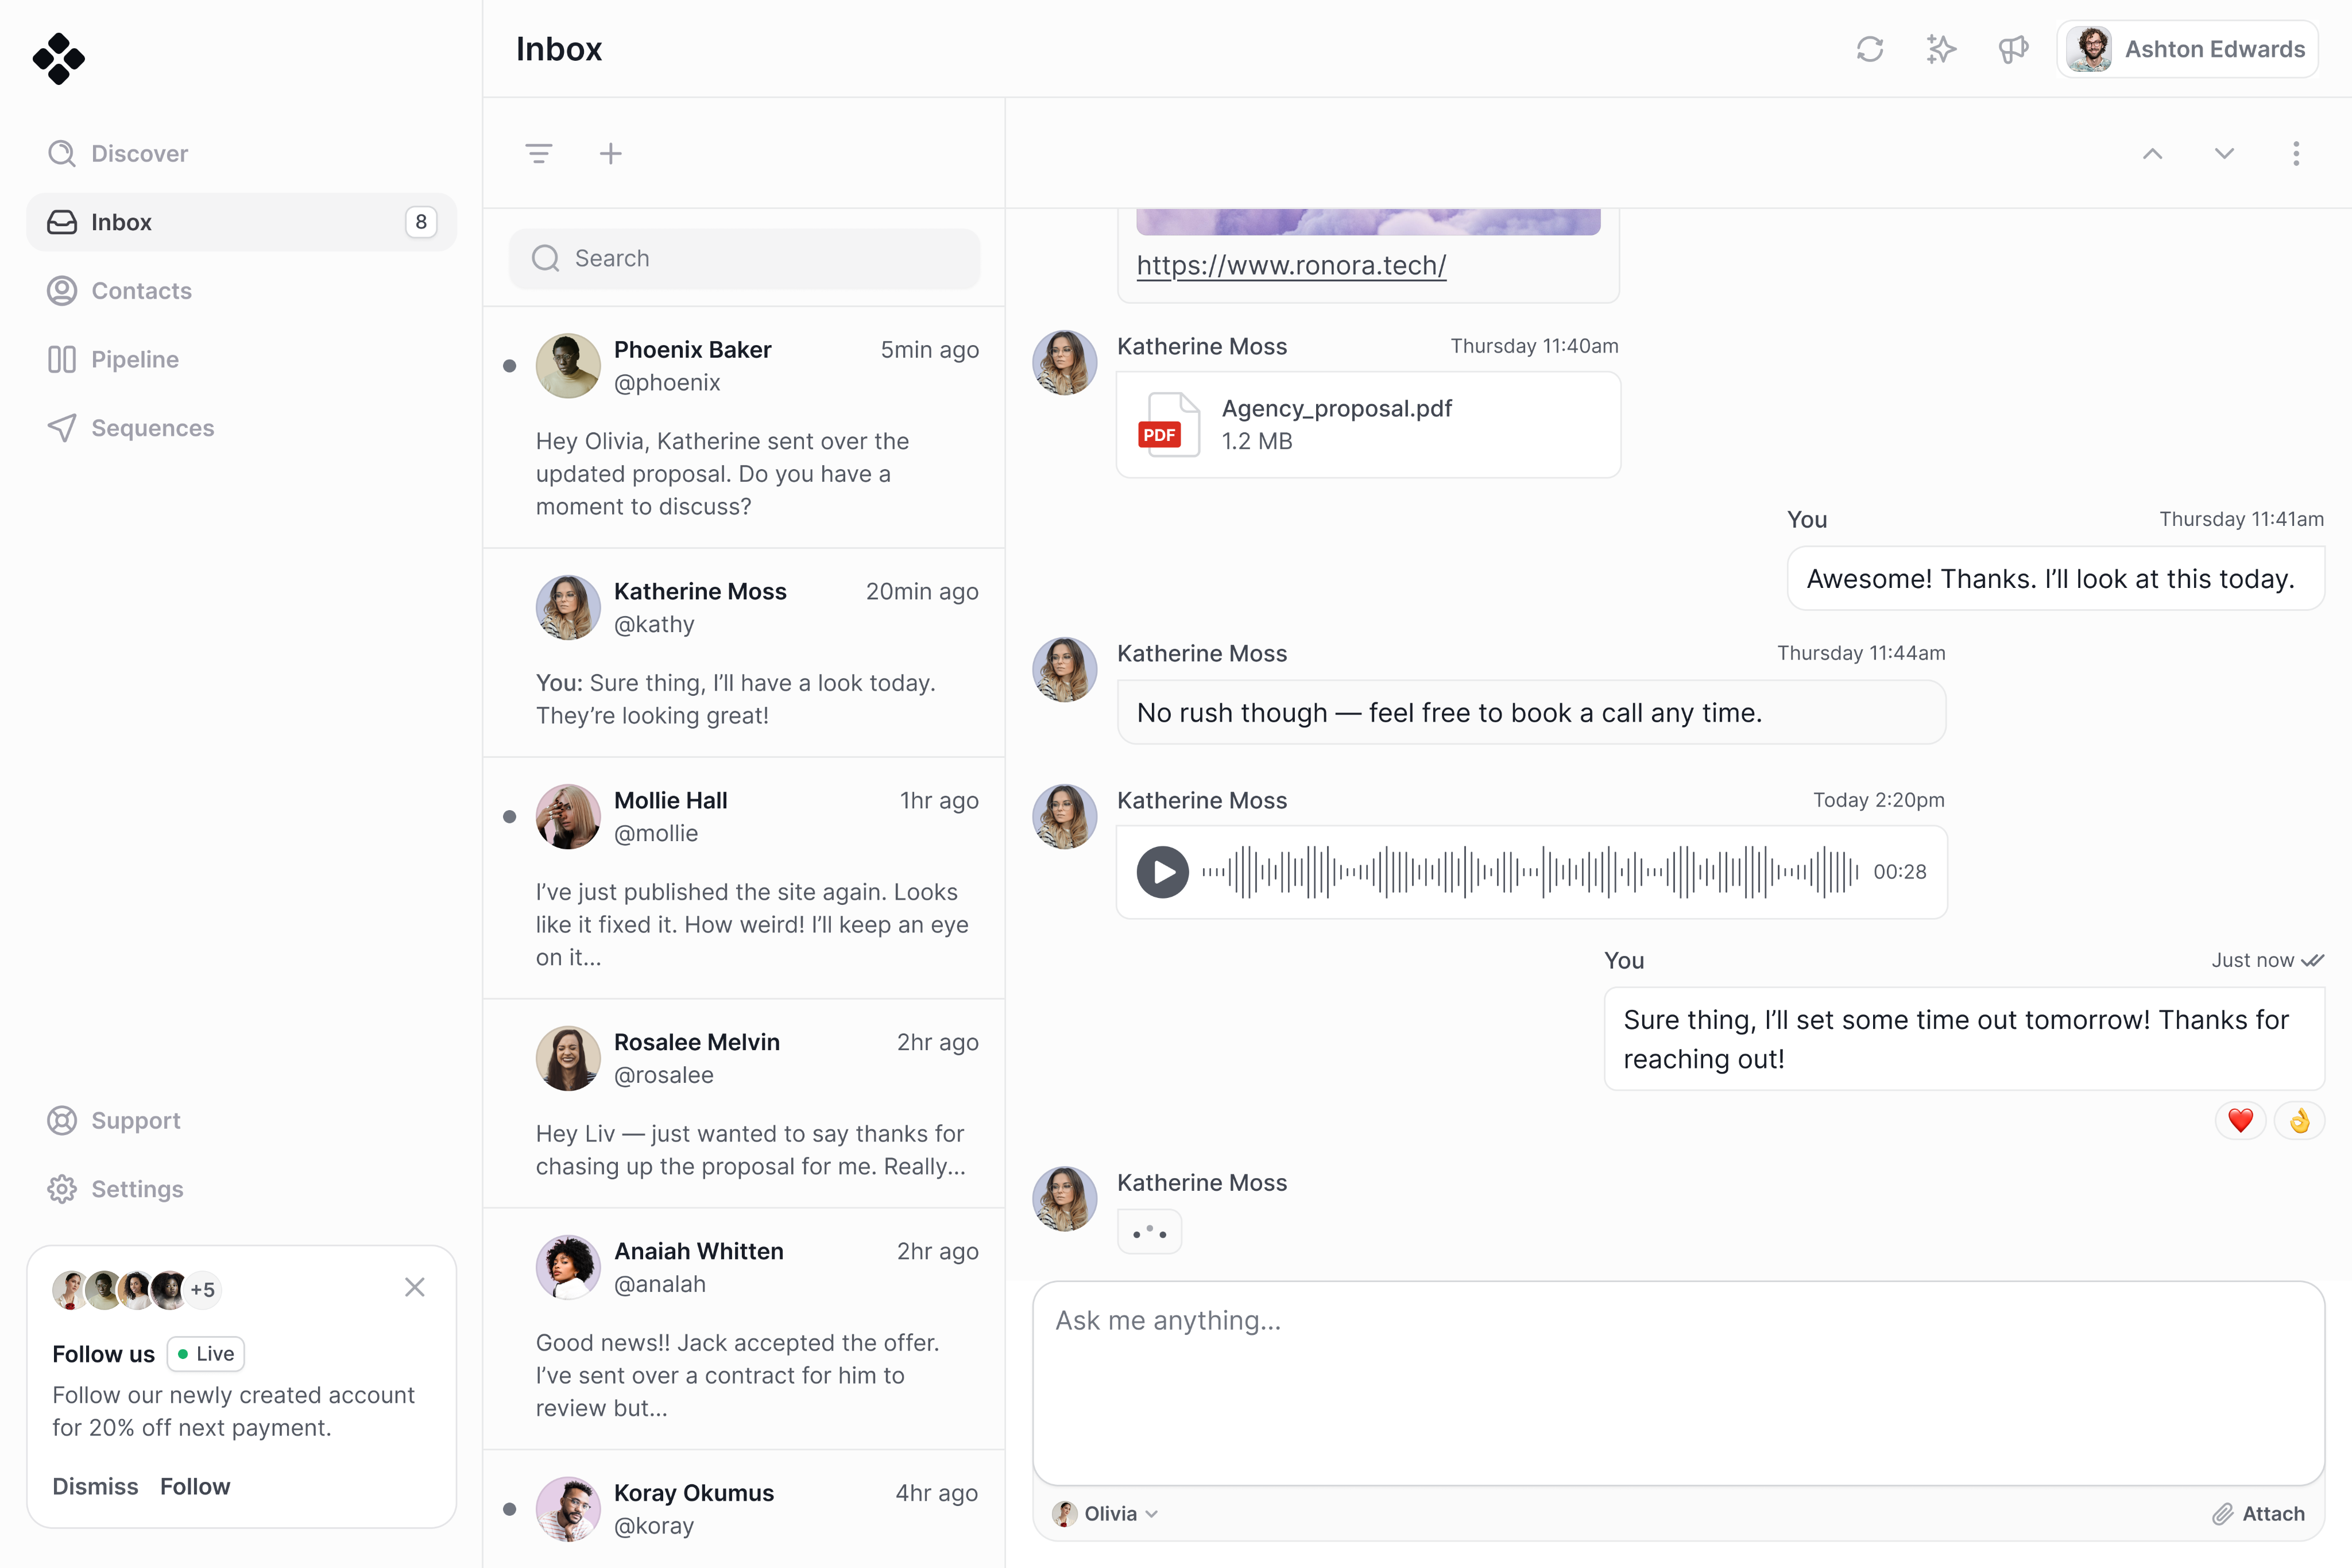Click the conversation Search field
The width and height of the screenshot is (2352, 1568).
point(745,259)
